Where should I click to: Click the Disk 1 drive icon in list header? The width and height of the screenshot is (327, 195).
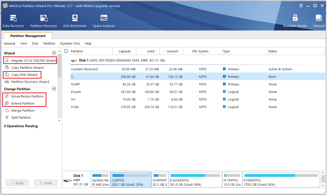pos(74,61)
